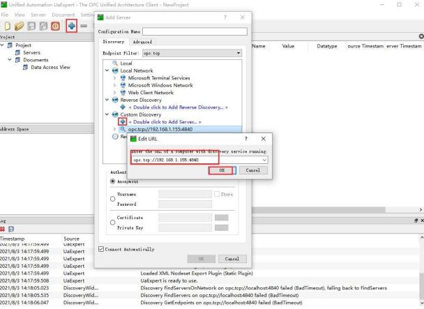Click the minus Remove Server icon
This screenshot has height=309, width=424.
(84, 26)
